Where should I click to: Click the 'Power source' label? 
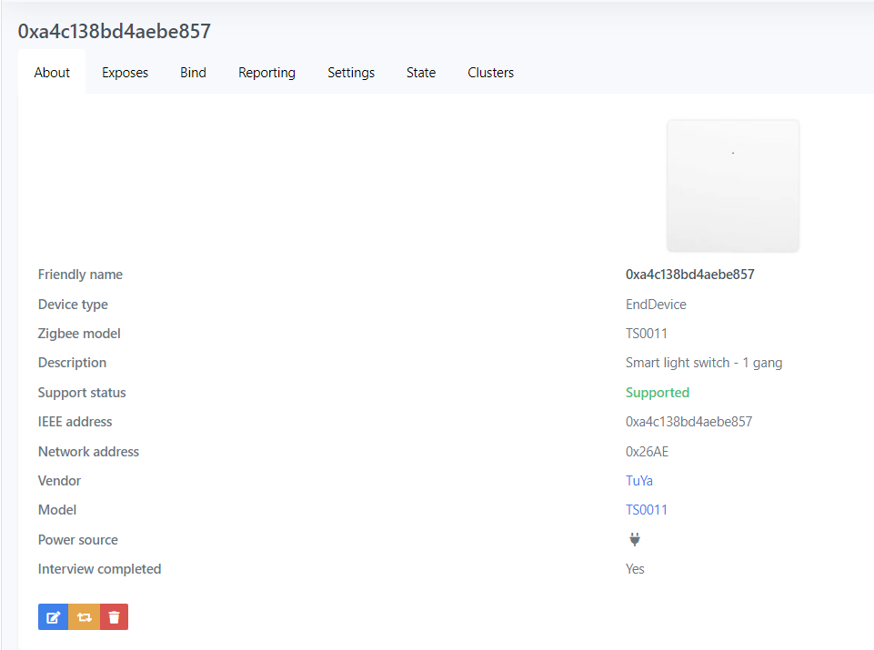pos(77,539)
